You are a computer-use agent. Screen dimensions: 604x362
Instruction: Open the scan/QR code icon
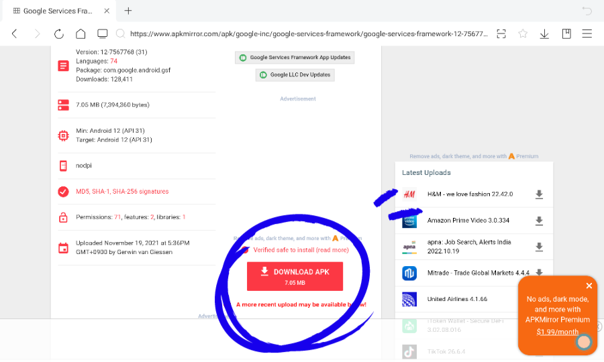tap(501, 34)
